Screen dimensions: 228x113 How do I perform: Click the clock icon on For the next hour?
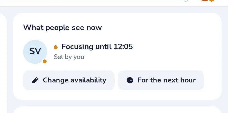[x=130, y=80]
